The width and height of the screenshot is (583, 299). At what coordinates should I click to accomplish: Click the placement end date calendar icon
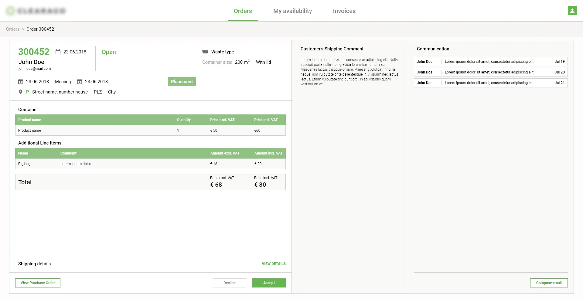click(80, 82)
